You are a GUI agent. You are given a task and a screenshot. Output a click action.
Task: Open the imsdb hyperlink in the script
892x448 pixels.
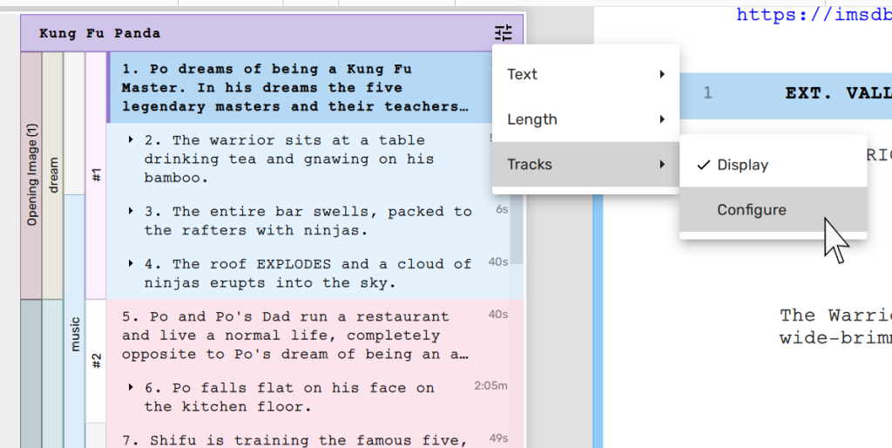812,14
